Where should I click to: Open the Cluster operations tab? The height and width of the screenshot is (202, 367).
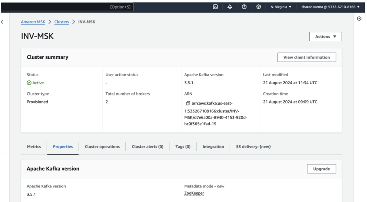click(x=102, y=146)
